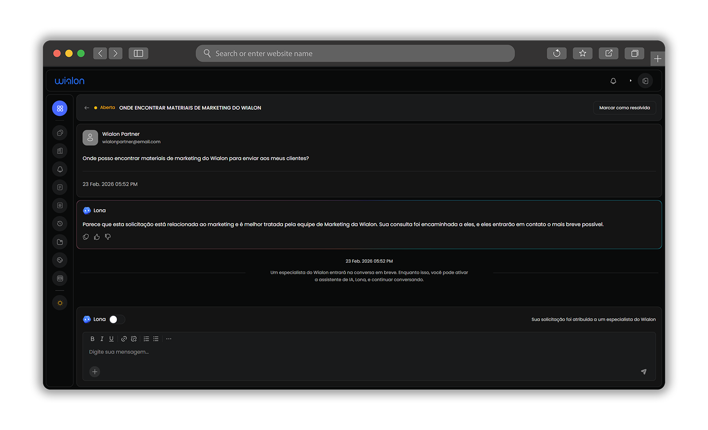The width and height of the screenshot is (708, 430).
Task: Go back using the left arrow beside Aberta
Action: click(x=87, y=108)
